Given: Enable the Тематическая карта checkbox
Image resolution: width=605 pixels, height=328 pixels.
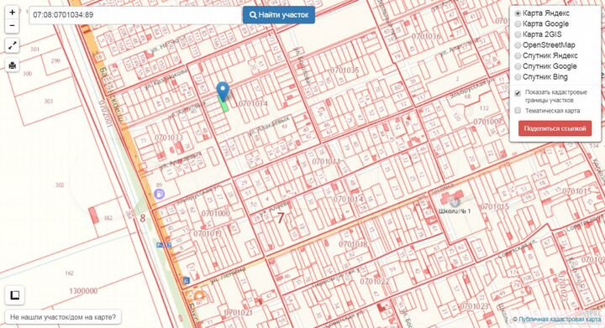Looking at the screenshot, I should pyautogui.click(x=518, y=111).
